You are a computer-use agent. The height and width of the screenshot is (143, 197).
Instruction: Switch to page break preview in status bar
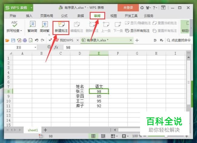[103, 136]
